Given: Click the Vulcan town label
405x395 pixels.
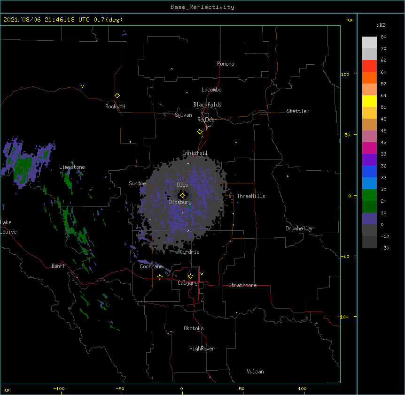Looking at the screenshot, I should click(255, 372).
